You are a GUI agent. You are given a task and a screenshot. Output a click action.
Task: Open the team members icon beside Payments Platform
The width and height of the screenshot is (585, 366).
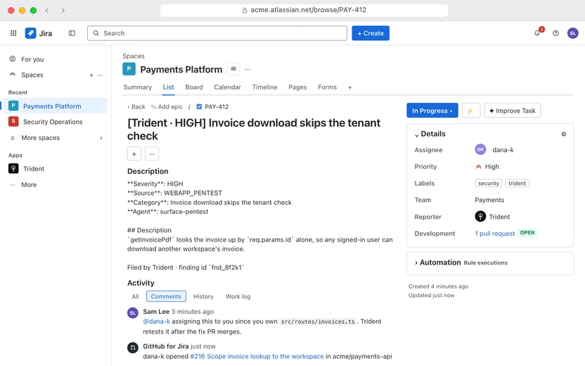pos(233,69)
